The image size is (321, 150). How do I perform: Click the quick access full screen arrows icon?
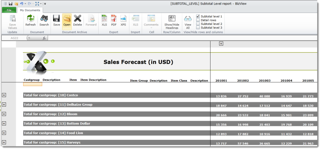point(37,4)
